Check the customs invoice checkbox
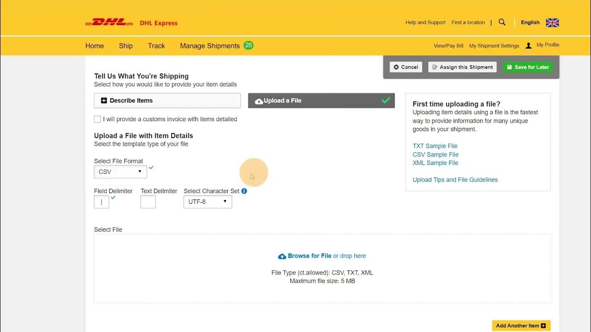The width and height of the screenshot is (591, 332). pos(97,119)
